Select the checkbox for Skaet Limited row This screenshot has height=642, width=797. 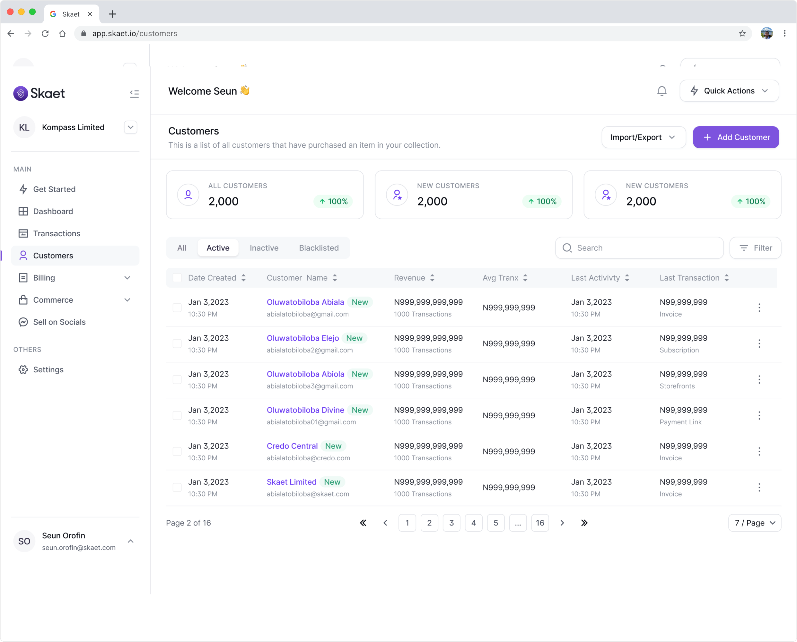pos(177,487)
